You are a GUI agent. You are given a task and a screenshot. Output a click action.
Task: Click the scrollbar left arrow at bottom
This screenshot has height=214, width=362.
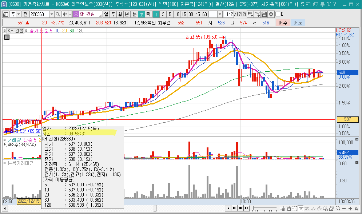[x=5, y=209]
